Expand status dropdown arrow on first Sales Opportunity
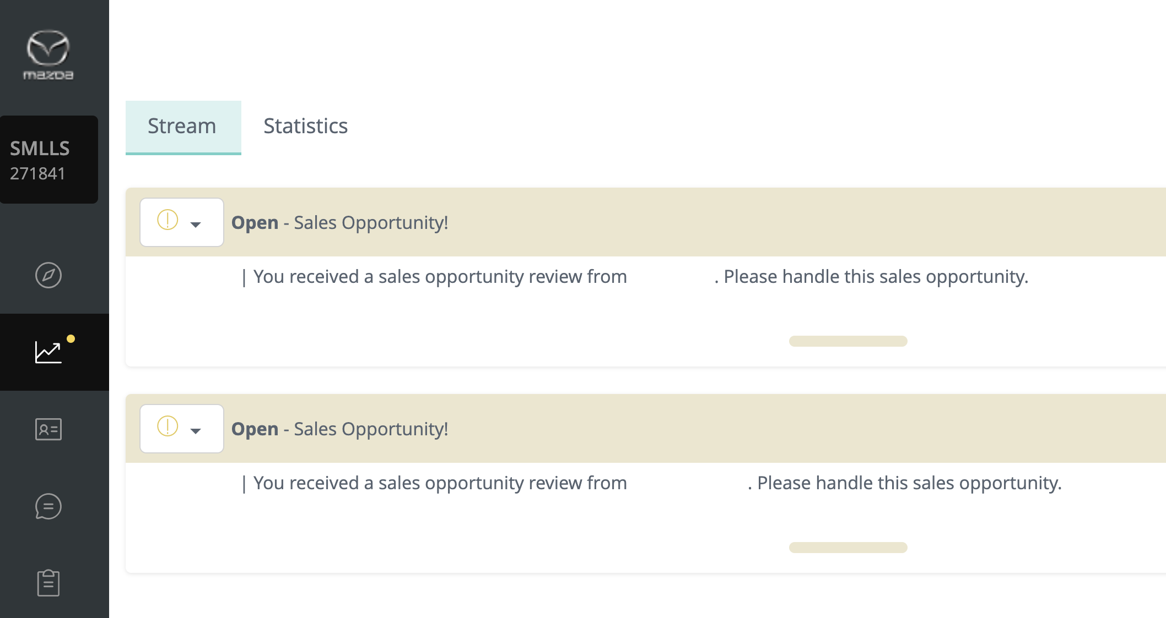 click(x=196, y=225)
